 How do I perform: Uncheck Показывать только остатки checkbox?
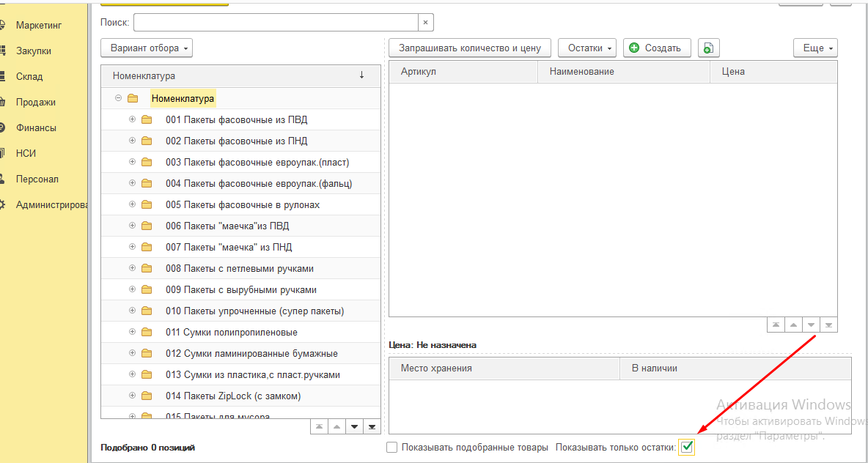coord(687,447)
